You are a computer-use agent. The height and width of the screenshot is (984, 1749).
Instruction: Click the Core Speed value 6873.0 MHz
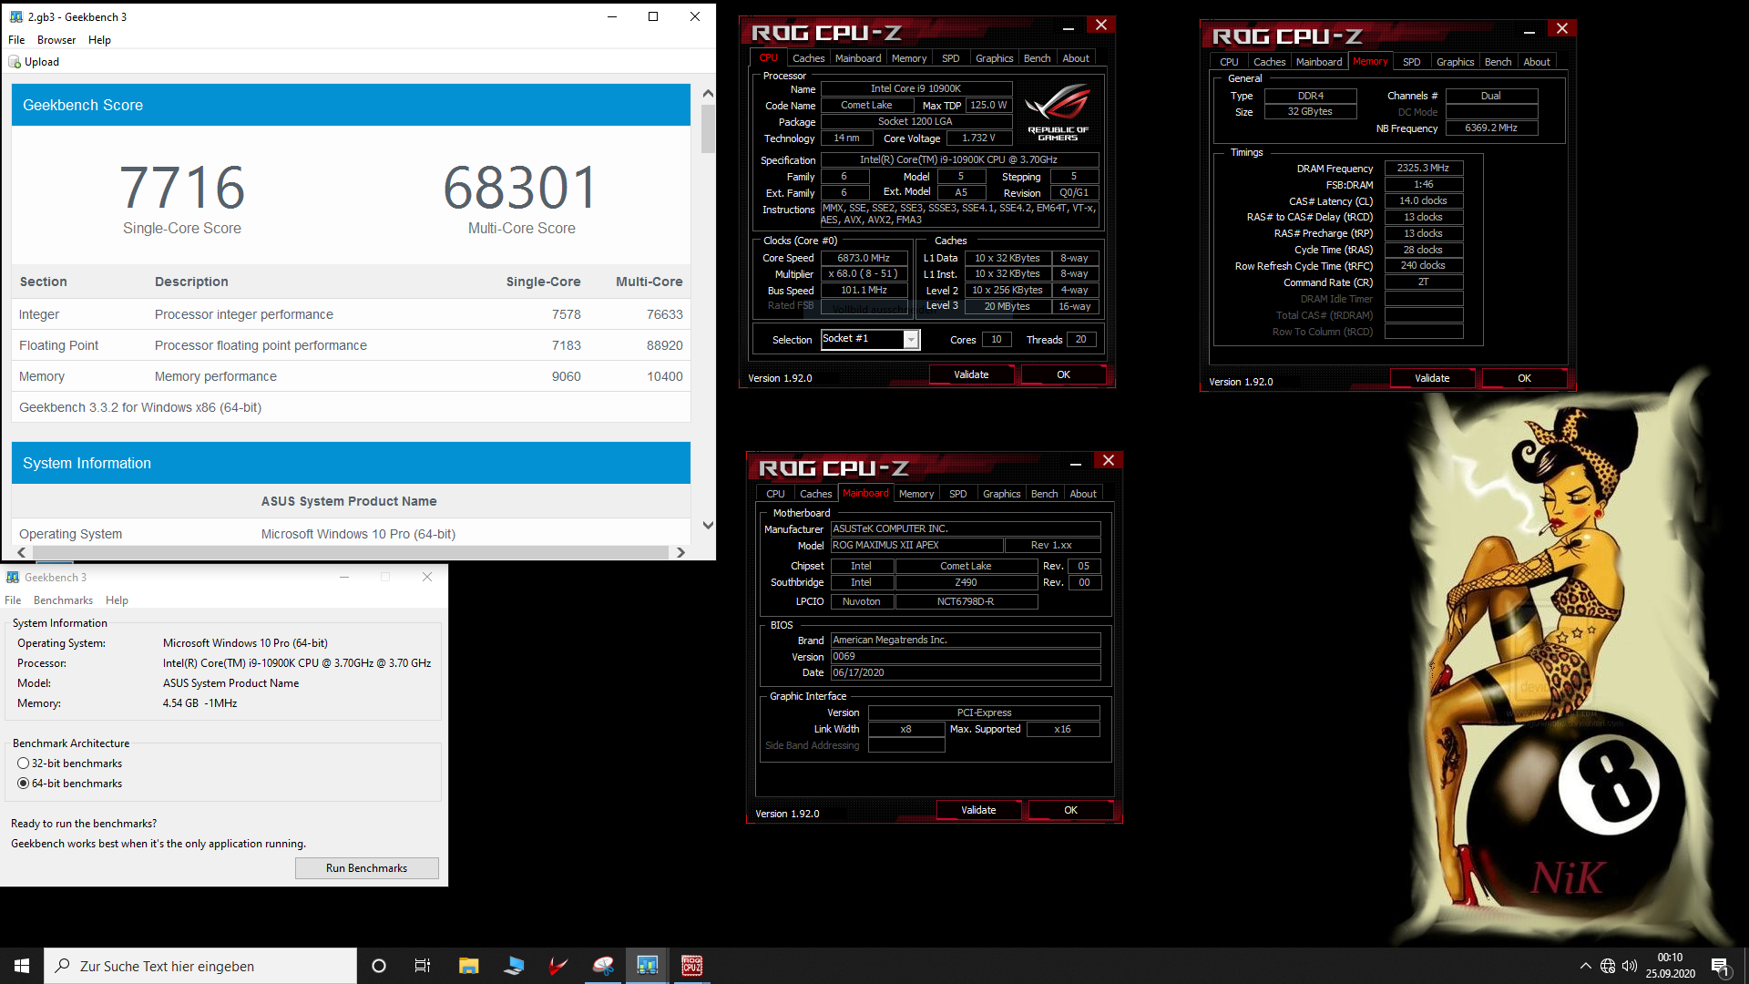[x=864, y=258]
